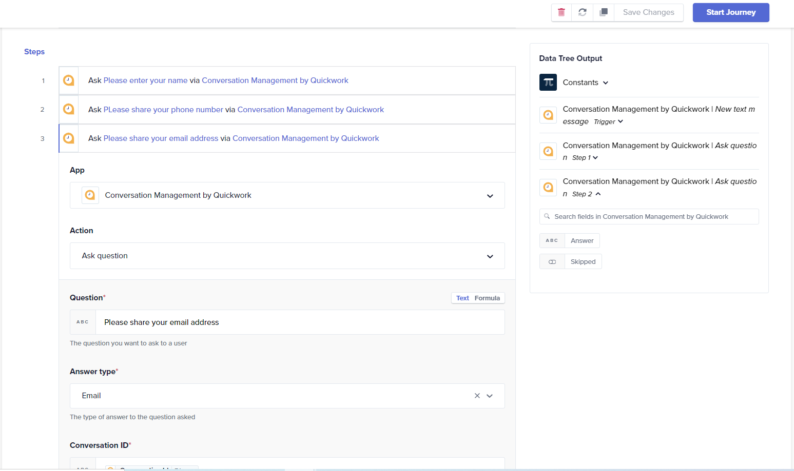Click the Data Tree Output heading
794x471 pixels.
coord(571,58)
